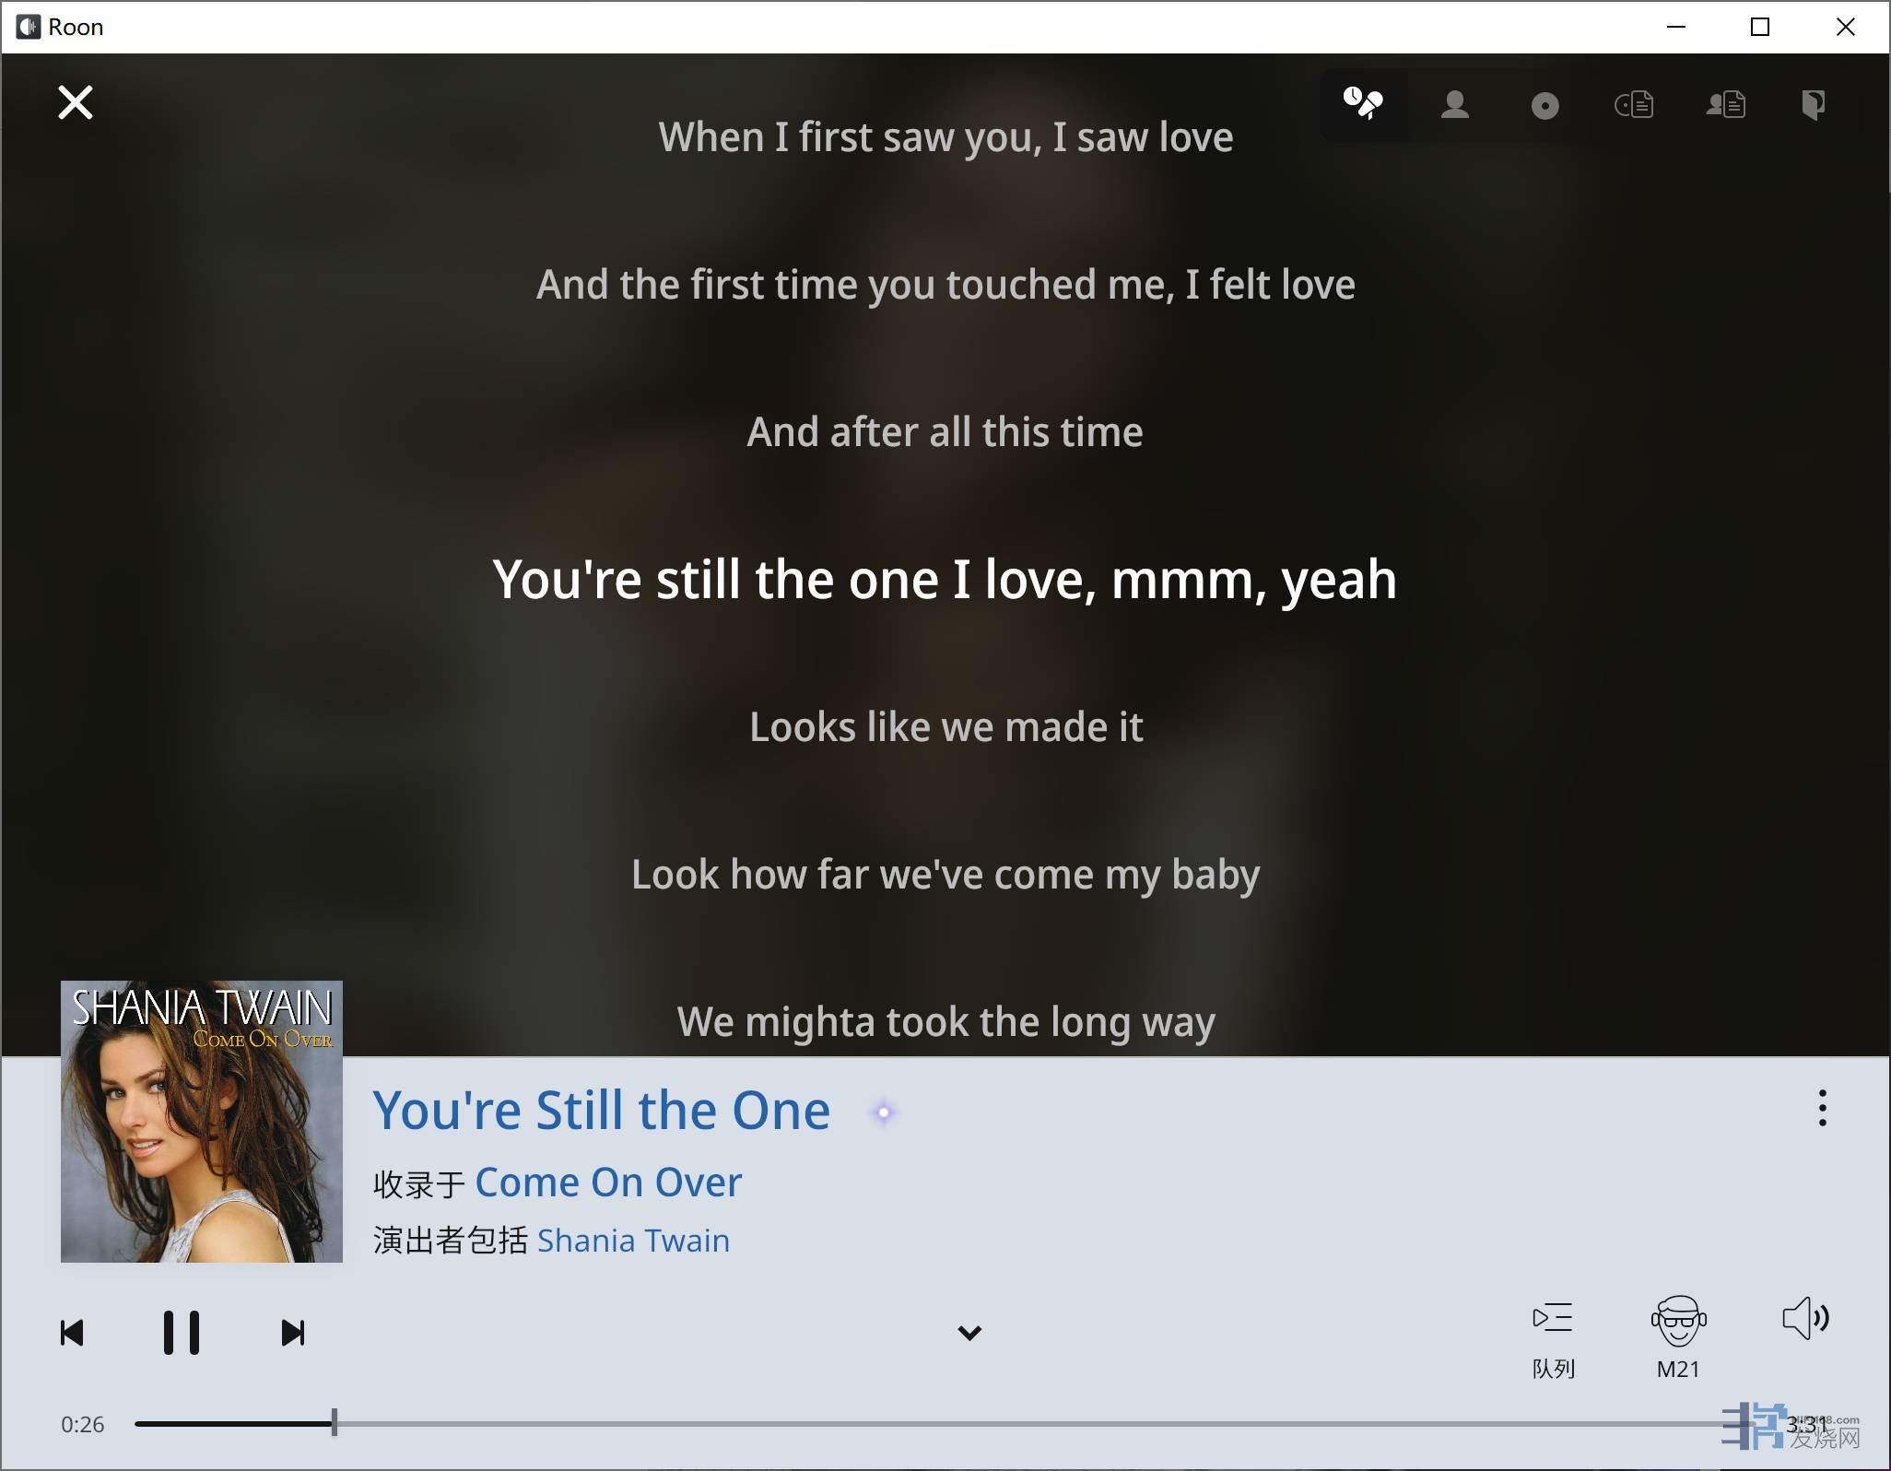Click the playback progress seek bar
This screenshot has width=1891, height=1471.
[922, 1424]
